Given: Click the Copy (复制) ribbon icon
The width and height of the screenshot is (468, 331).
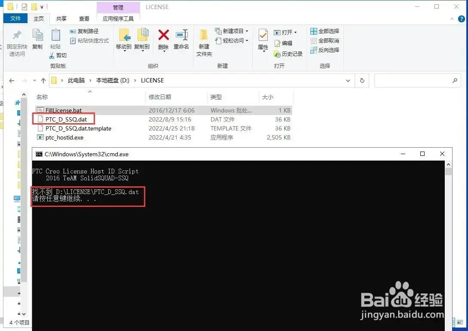Looking at the screenshot, I should [x=37, y=35].
